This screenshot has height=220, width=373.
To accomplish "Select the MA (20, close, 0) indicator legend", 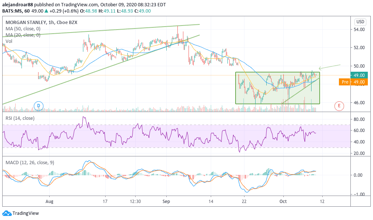I will (x=23, y=35).
